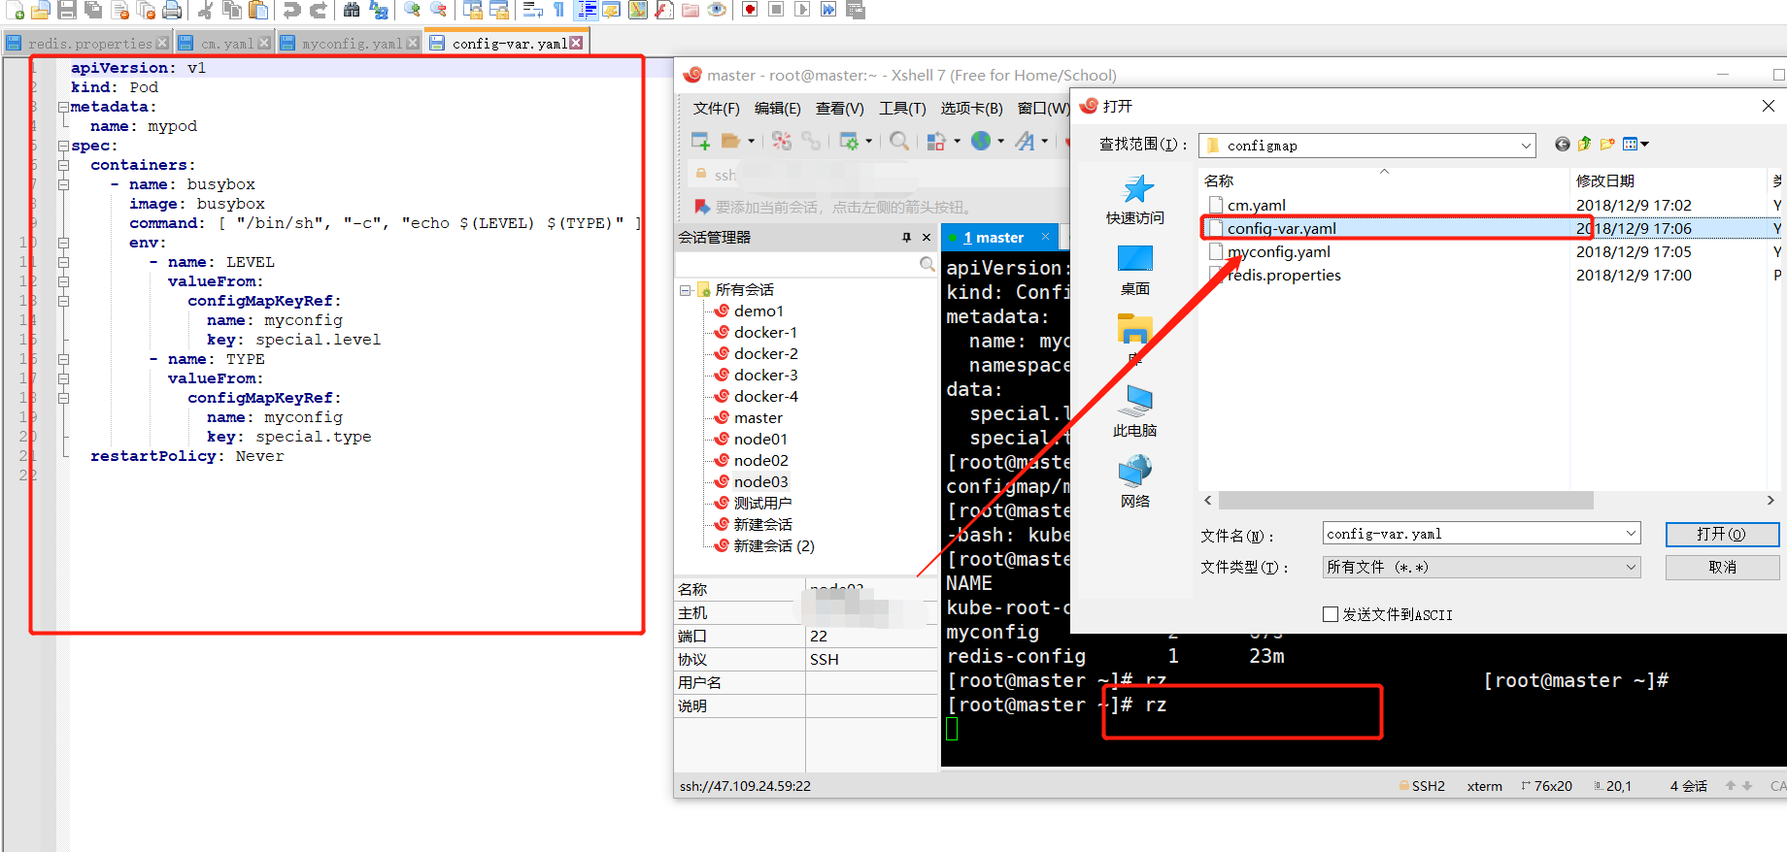This screenshot has width=1787, height=852.
Task: Click the Redo arrow in Notepad++ toolbar
Action: pyautogui.click(x=318, y=10)
